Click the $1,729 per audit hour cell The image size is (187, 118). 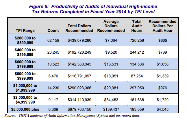coord(163,99)
